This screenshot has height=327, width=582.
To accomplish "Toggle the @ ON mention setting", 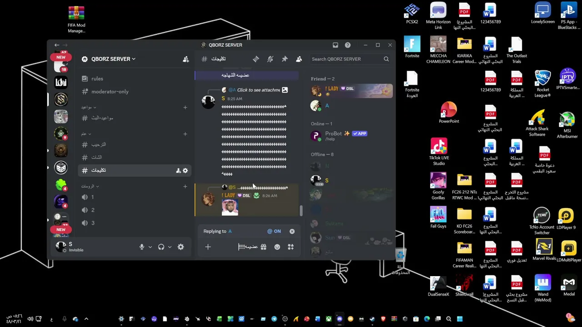I will pyautogui.click(x=274, y=231).
